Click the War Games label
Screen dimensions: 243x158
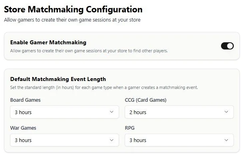coord(23,128)
